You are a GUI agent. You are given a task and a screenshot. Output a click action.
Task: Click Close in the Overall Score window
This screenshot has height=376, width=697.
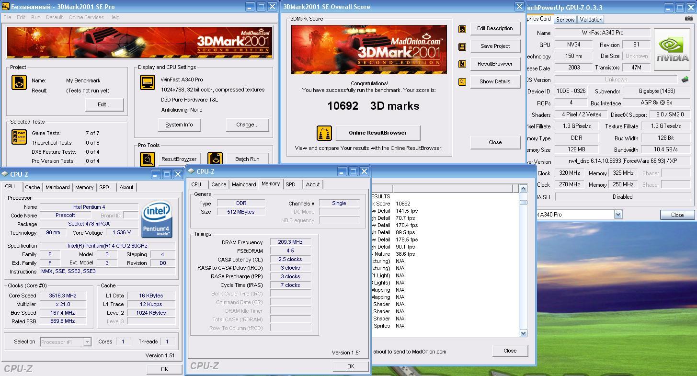coord(495,142)
